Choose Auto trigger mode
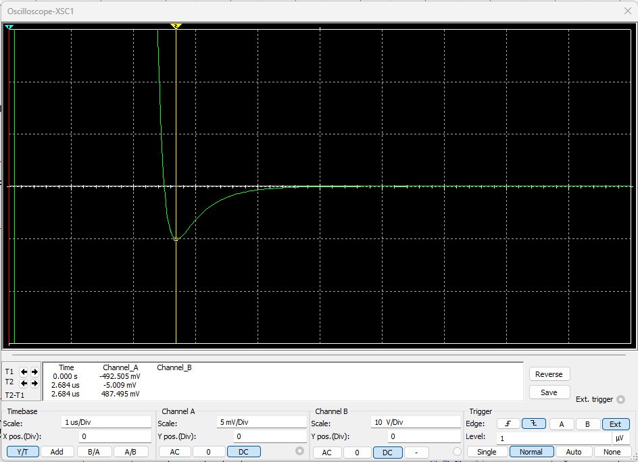Viewport: 638px width, 462px height. click(574, 452)
